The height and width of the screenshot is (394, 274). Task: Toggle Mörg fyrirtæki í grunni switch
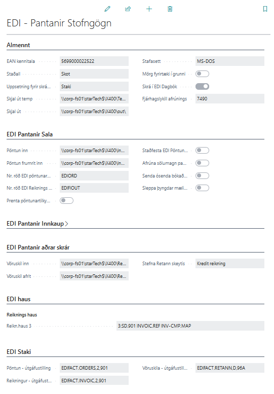tap(202, 74)
